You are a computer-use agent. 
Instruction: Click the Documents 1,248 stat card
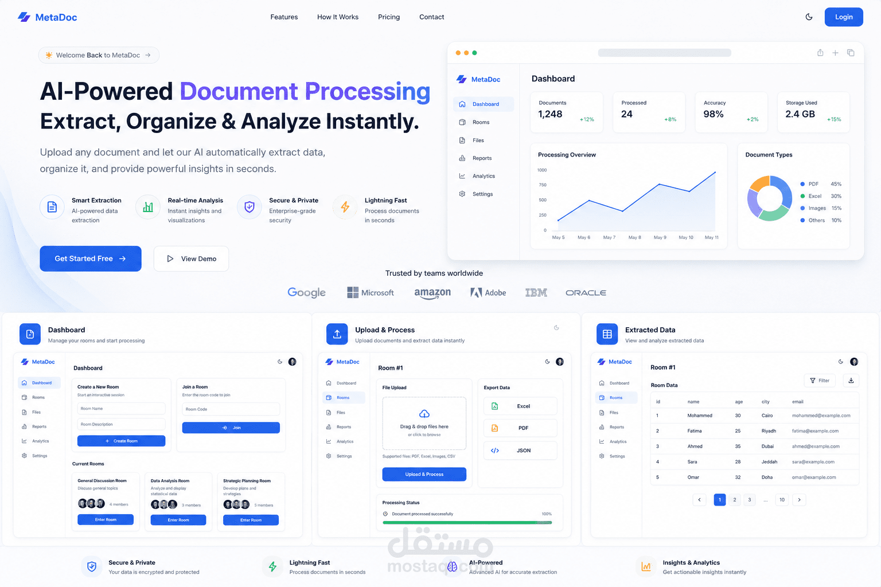click(x=567, y=112)
